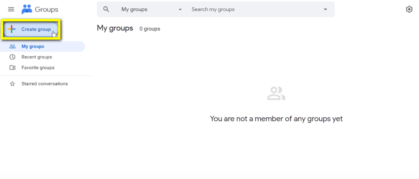419x179 pixels.
Task: Click the Google Groups logo
Action: 27,10
